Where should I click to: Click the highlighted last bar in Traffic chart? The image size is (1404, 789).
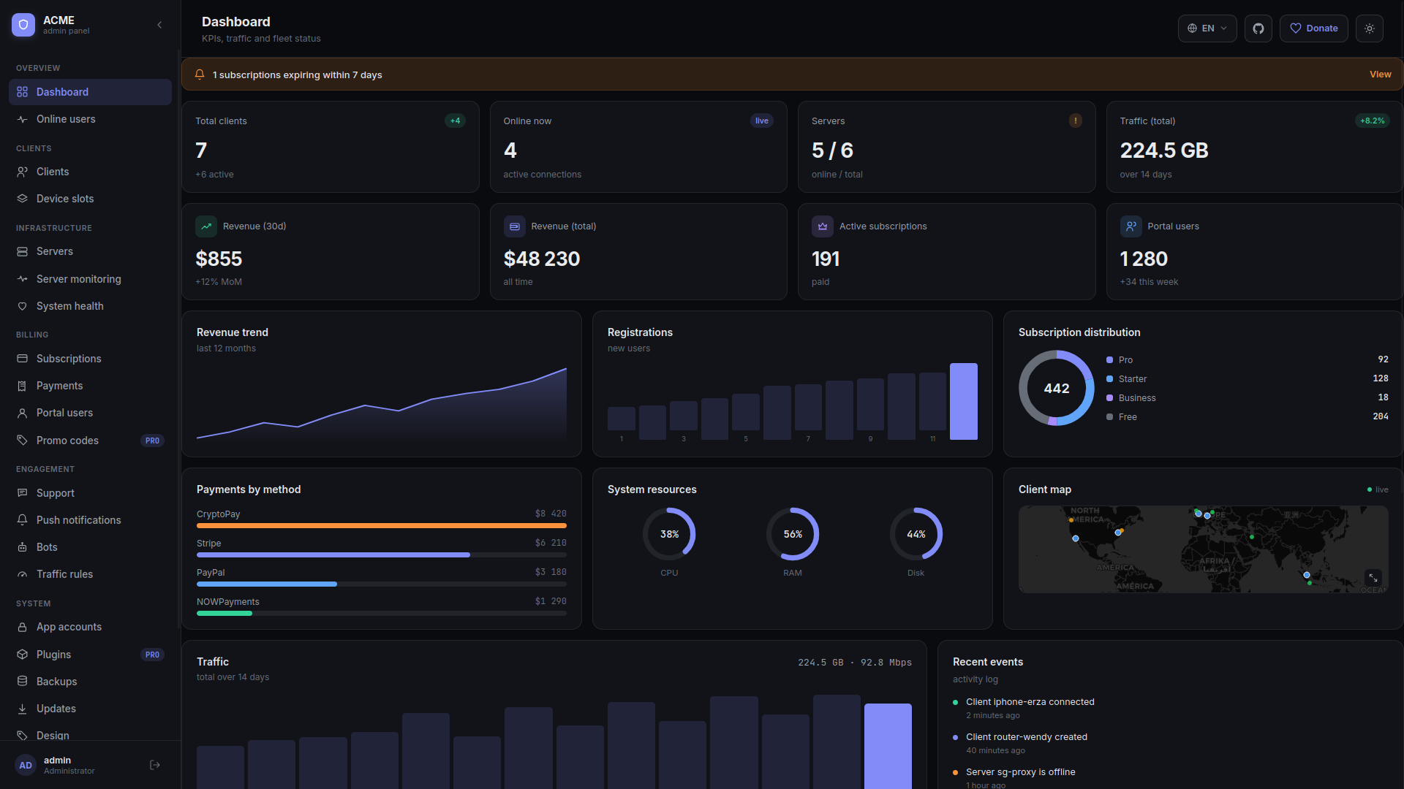[888, 746]
